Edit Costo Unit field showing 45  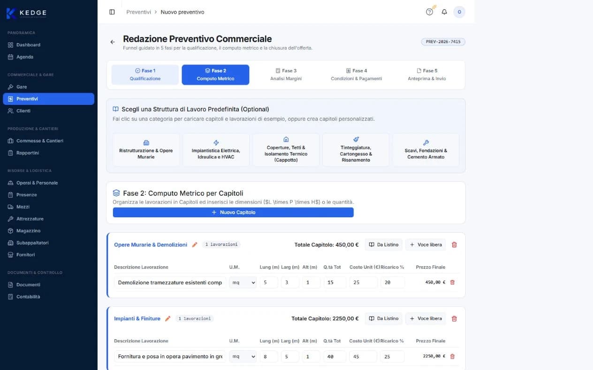coord(363,356)
